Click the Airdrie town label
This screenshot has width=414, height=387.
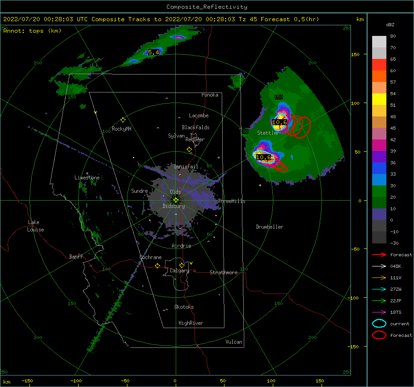(181, 246)
